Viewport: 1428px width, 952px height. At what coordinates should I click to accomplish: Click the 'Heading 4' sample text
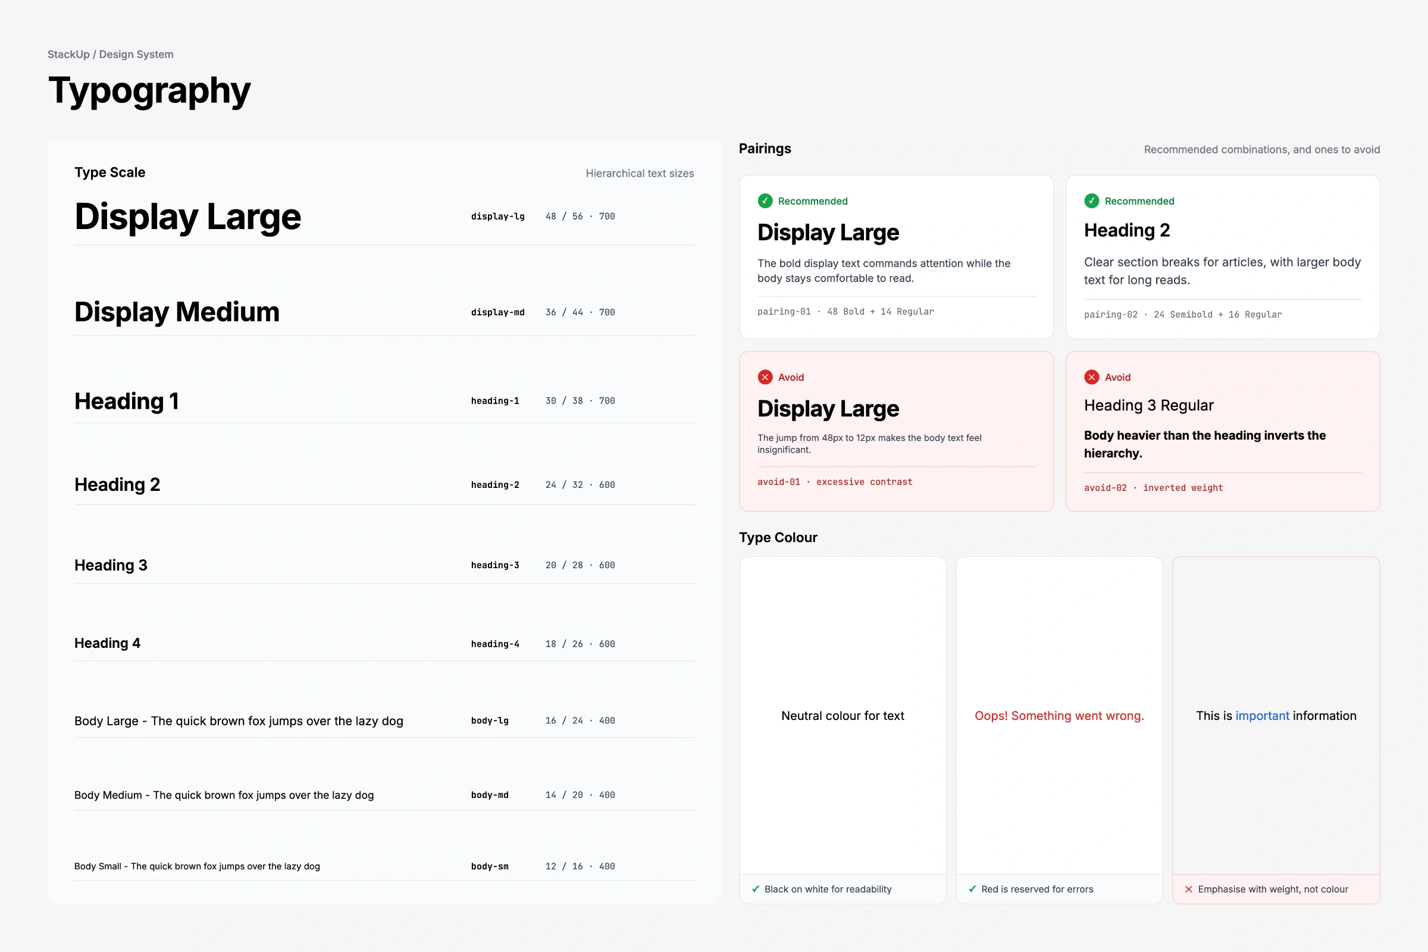tap(108, 644)
